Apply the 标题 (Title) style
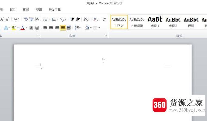 coord(191,22)
